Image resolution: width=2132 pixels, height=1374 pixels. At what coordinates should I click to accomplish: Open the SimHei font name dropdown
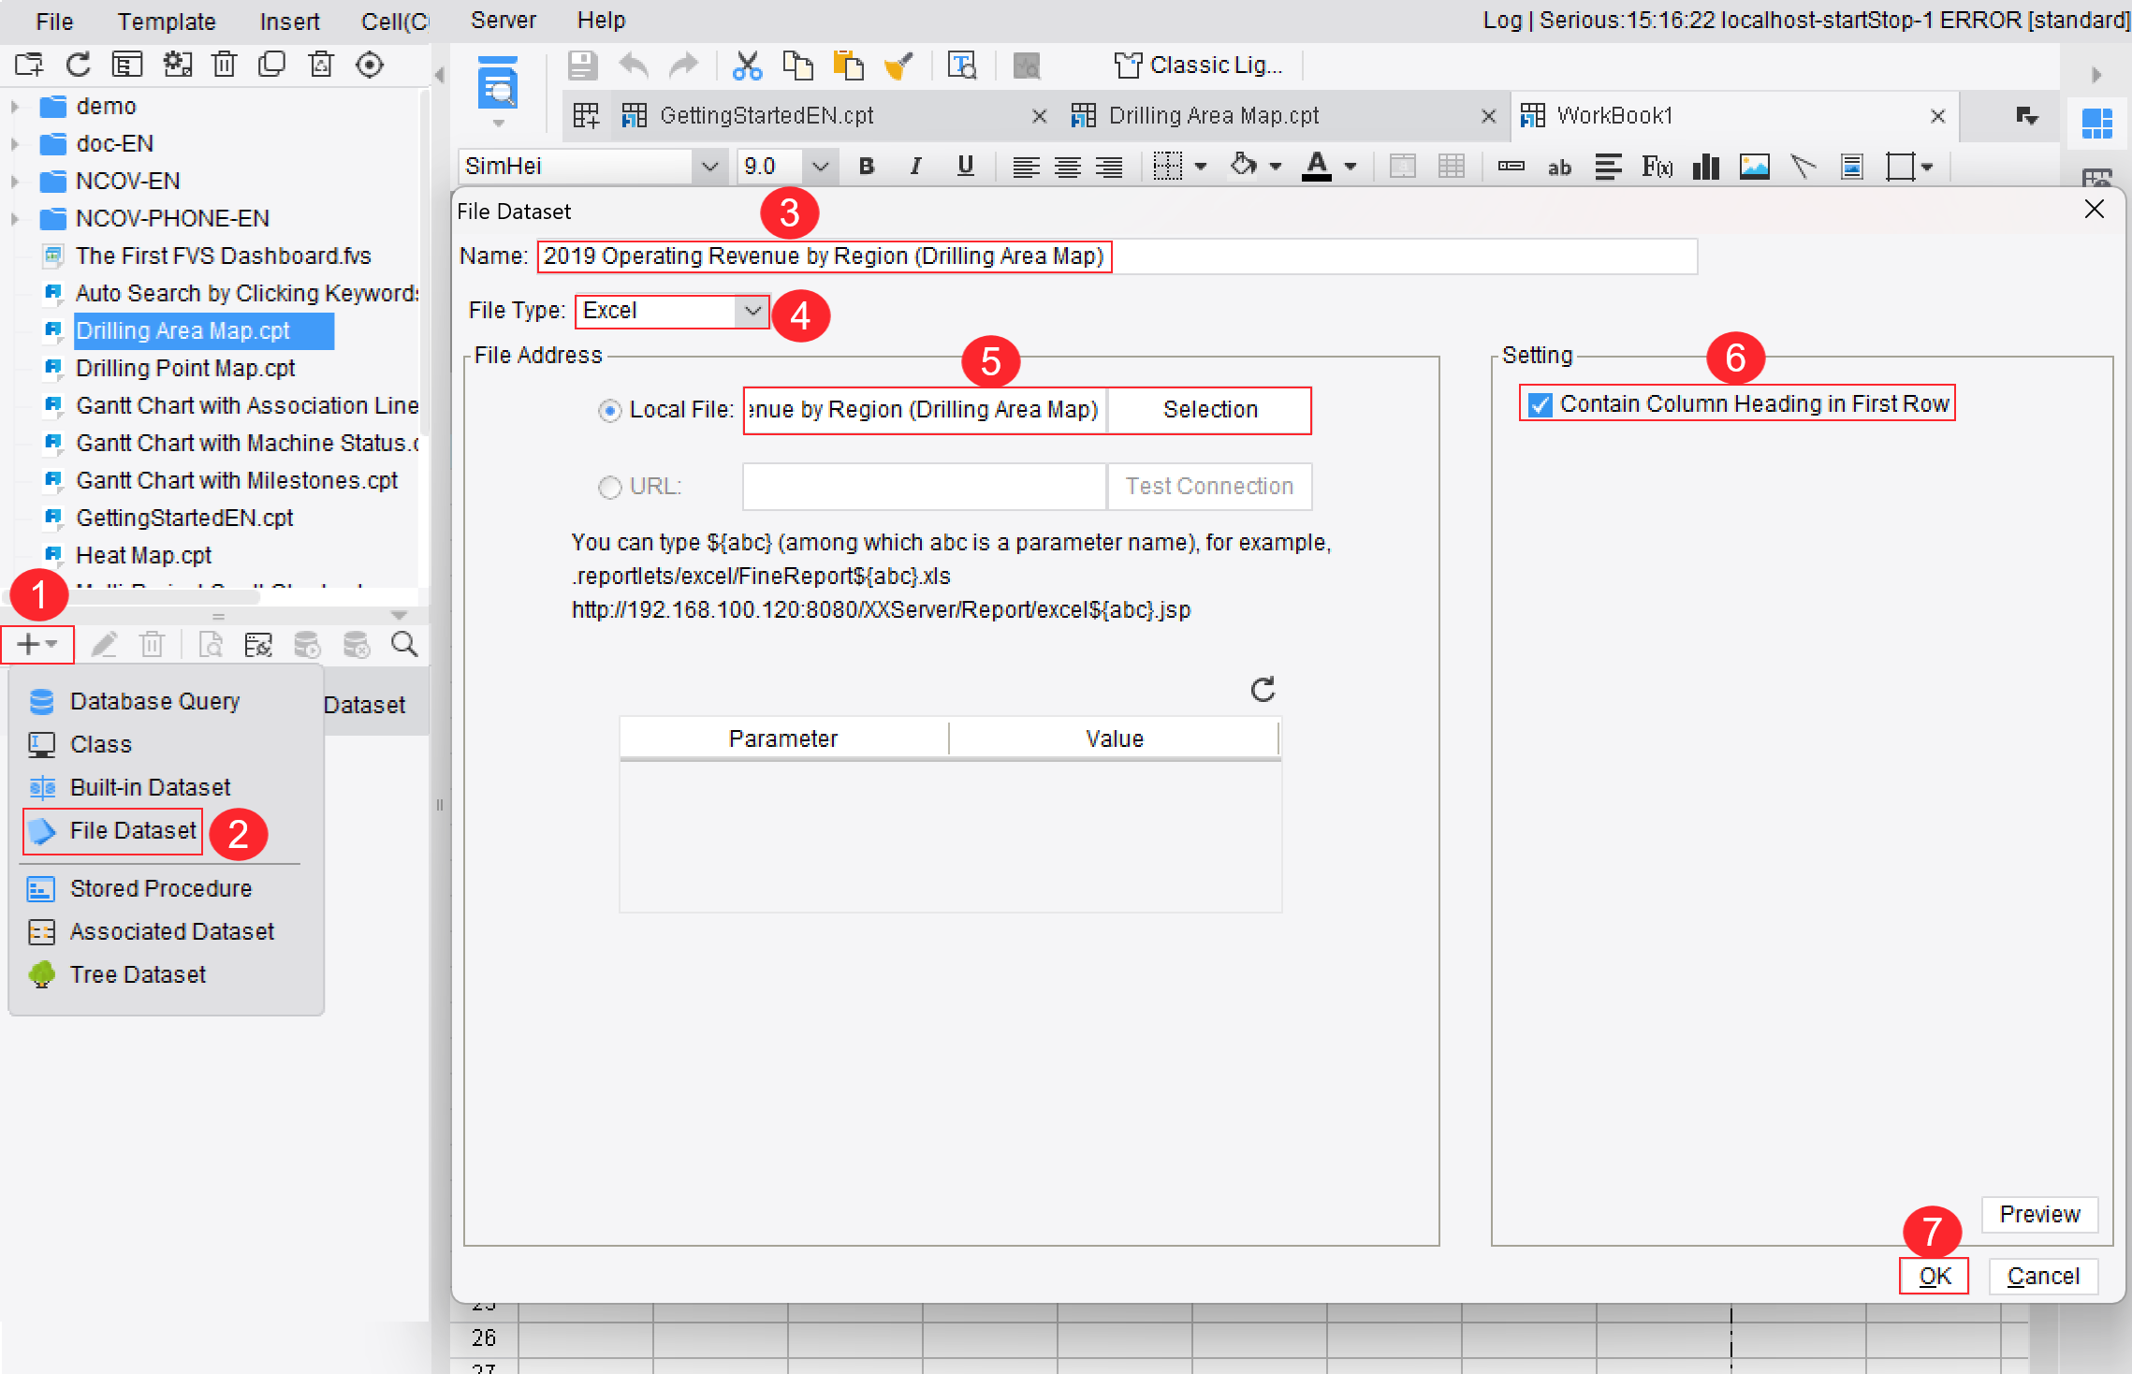[x=709, y=167]
